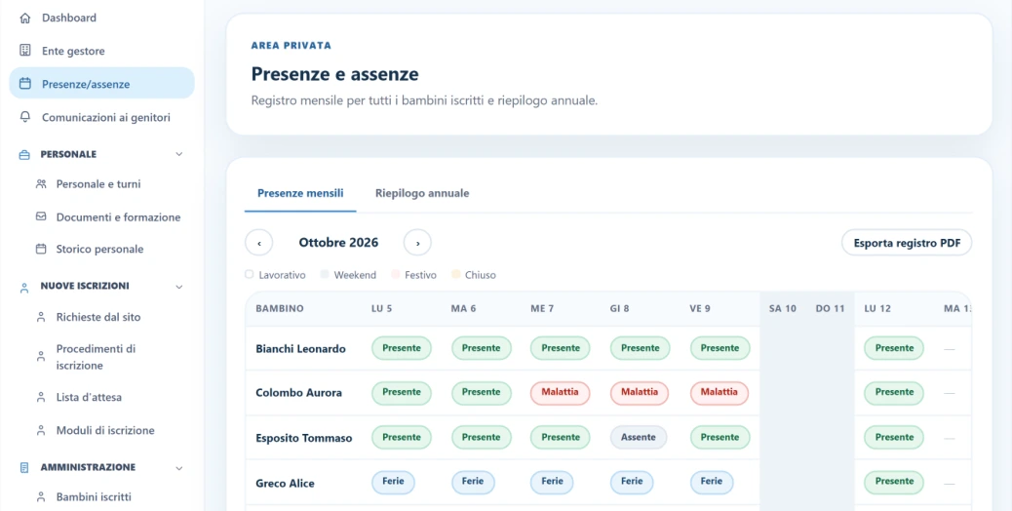1012x511 pixels.
Task: Click the Esposito Tommaso name cell
Action: tap(304, 438)
